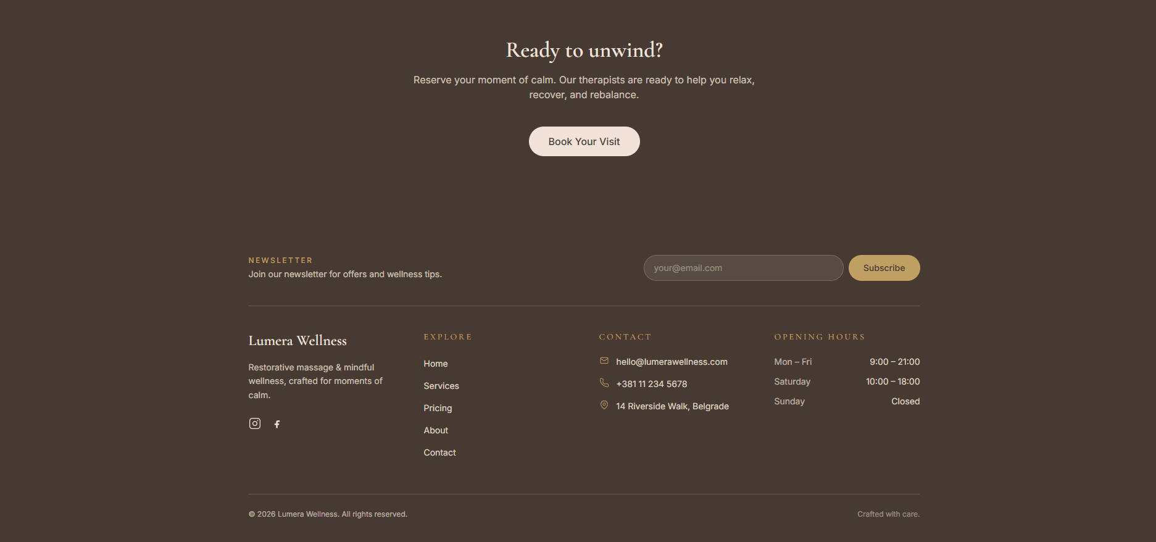This screenshot has width=1156, height=542.
Task: Click the Reserve your moment of calm paragraph
Action: point(584,87)
